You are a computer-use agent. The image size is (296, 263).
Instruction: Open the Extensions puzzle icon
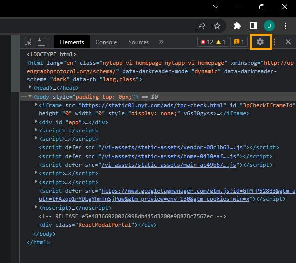click(x=237, y=26)
